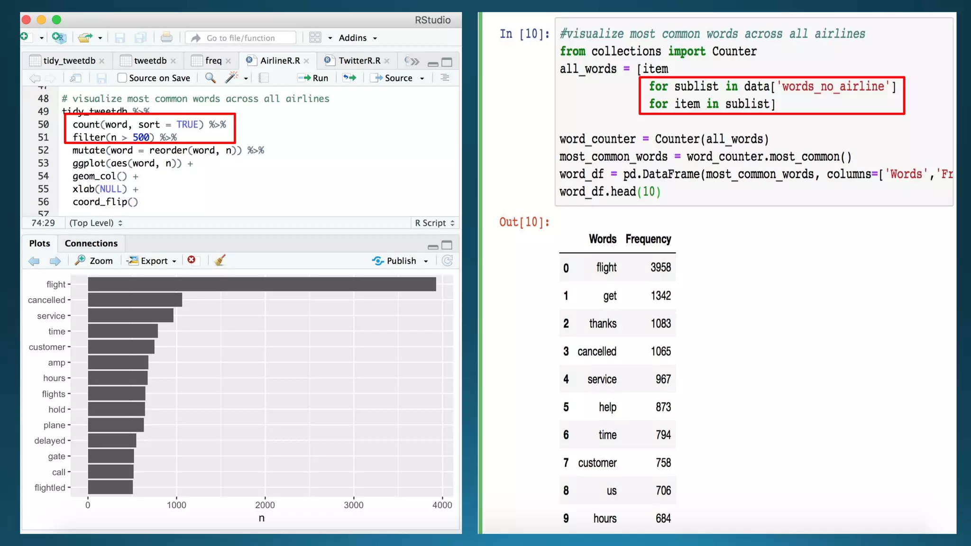
Task: Re-run previous code region icon
Action: (350, 78)
